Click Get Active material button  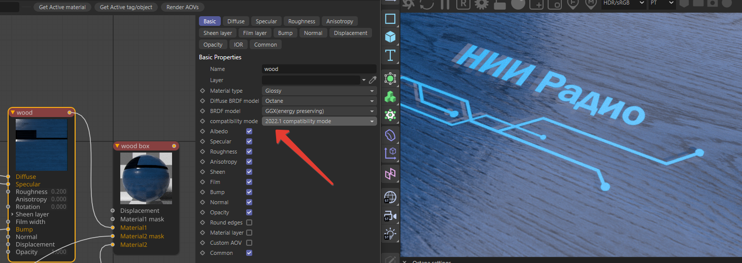63,7
